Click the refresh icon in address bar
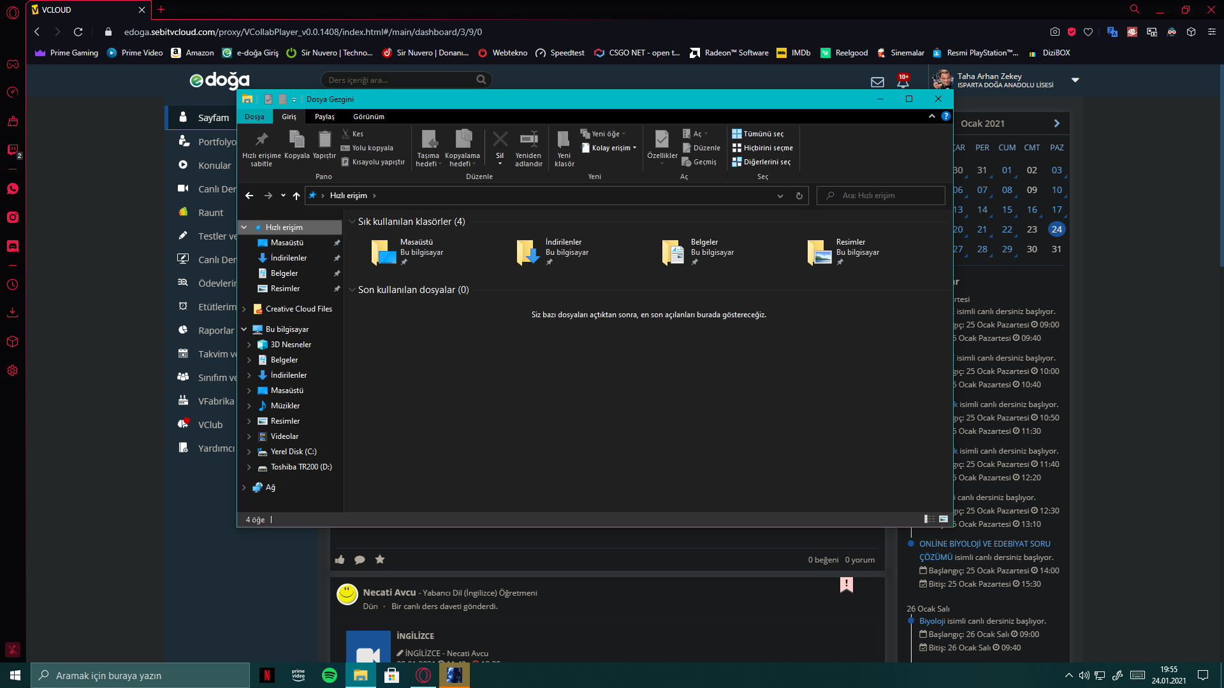Screen dimensions: 1224x688 [799, 196]
